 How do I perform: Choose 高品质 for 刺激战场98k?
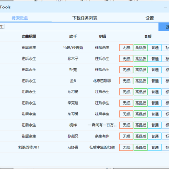[141, 147]
